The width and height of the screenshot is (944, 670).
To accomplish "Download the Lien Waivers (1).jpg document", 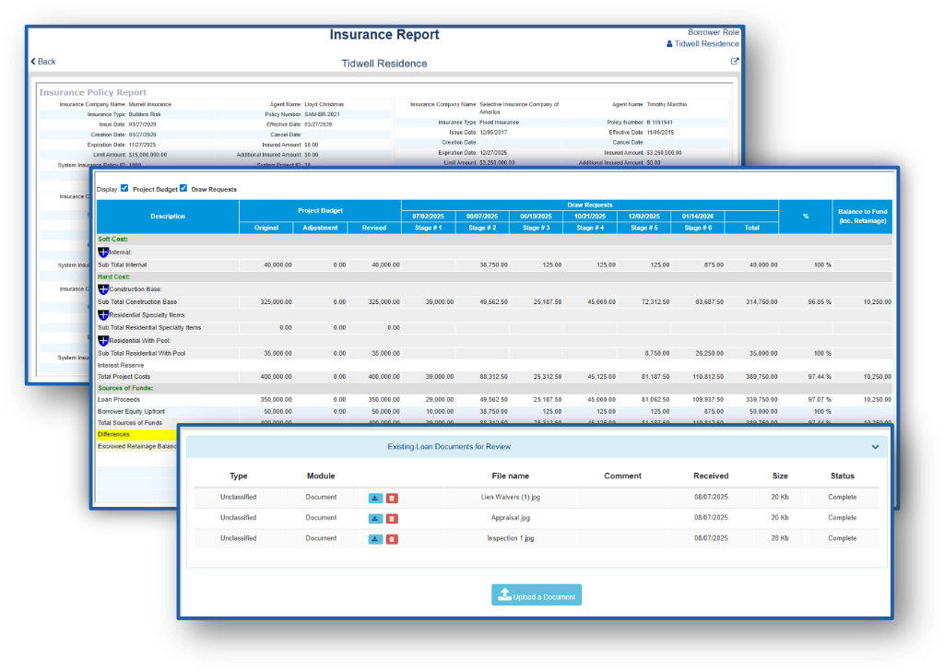I will pyautogui.click(x=375, y=498).
